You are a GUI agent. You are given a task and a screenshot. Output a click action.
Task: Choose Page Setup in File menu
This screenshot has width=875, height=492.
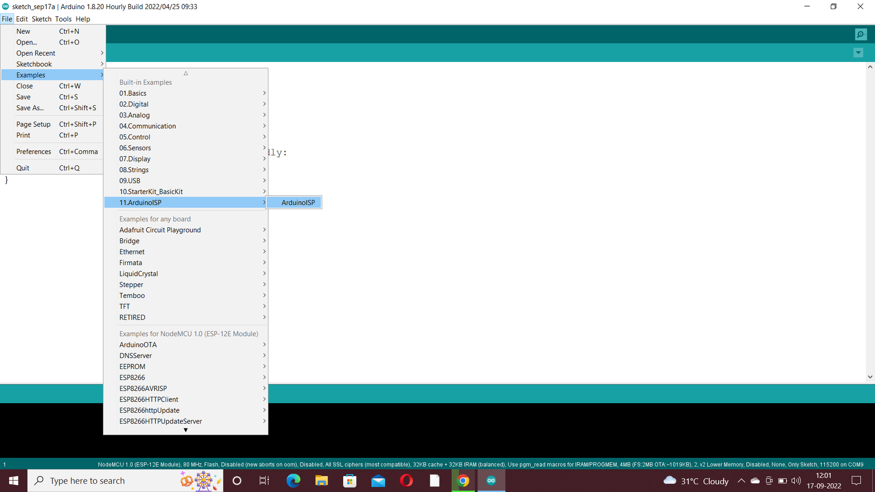[53, 124]
